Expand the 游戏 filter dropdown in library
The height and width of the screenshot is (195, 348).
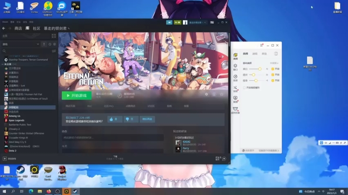point(20,44)
